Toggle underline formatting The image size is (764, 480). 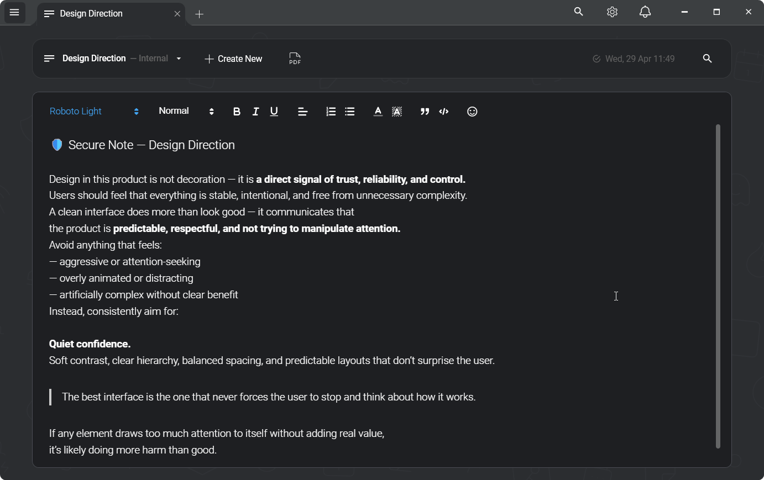[274, 112]
